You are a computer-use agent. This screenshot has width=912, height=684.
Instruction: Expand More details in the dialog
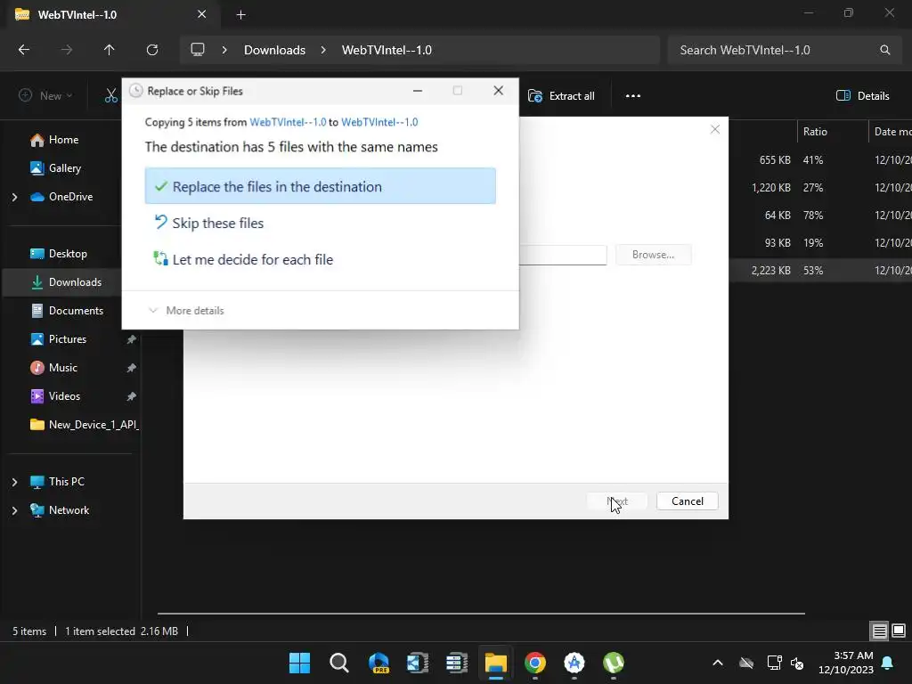[186, 311]
